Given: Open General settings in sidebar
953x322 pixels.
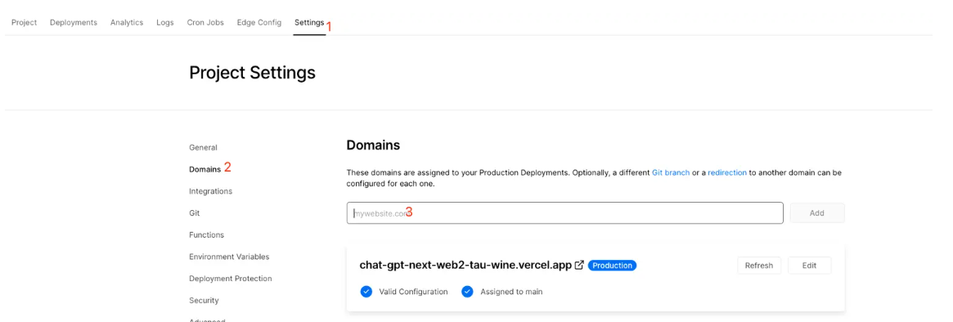Looking at the screenshot, I should click(x=203, y=148).
